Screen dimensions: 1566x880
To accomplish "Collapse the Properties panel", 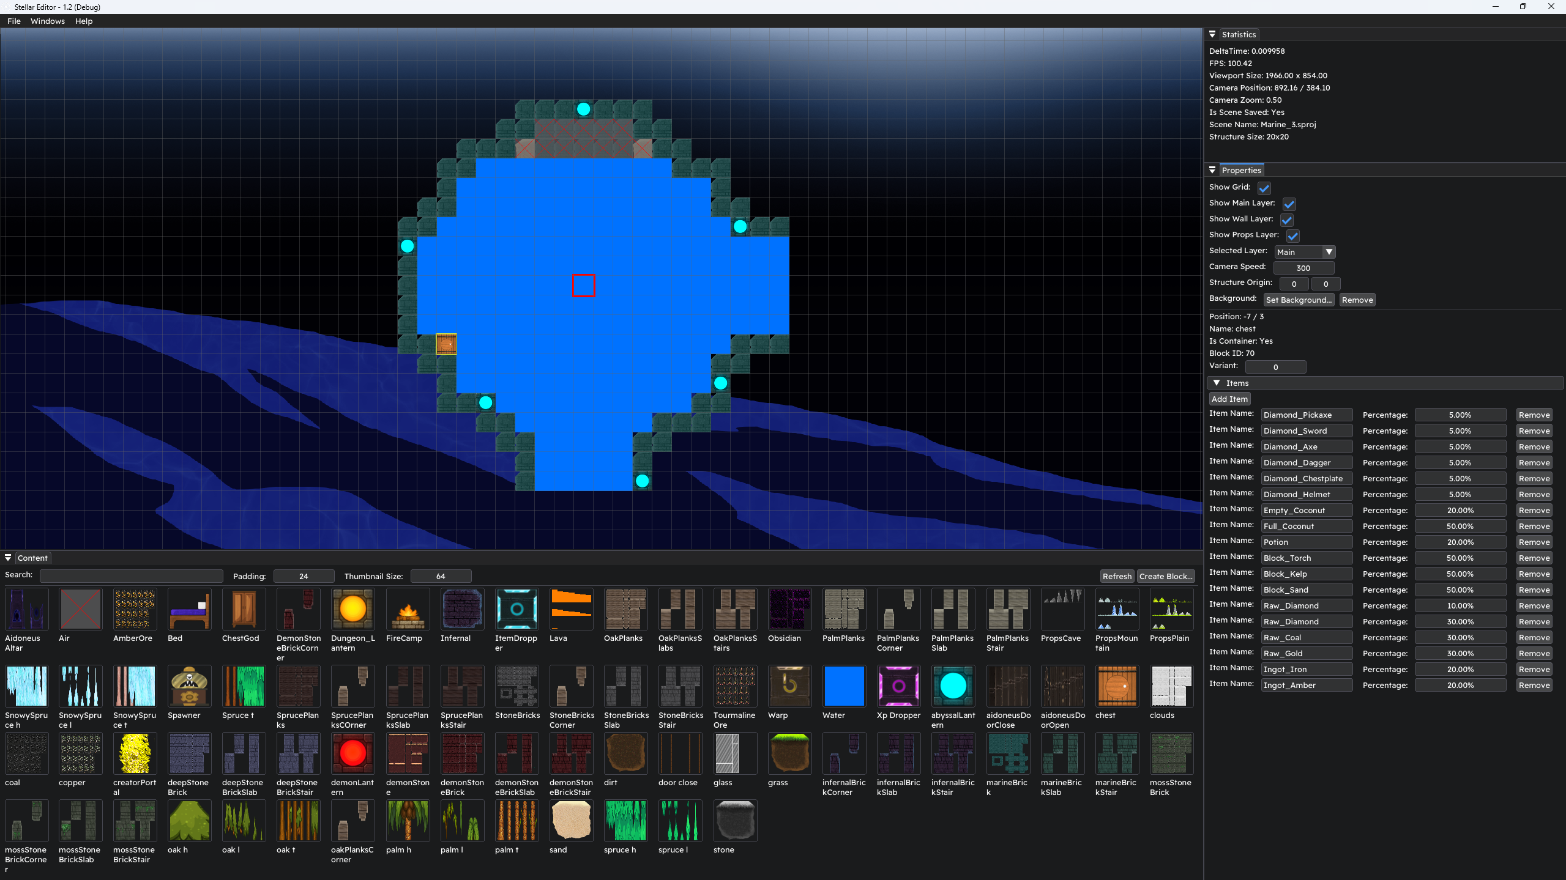I will (1212, 171).
